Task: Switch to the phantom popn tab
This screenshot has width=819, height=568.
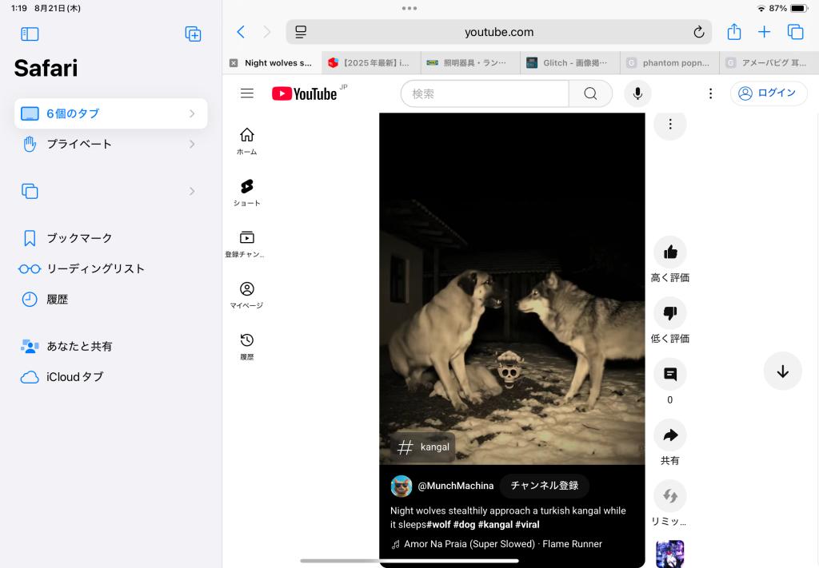Action: pos(670,63)
